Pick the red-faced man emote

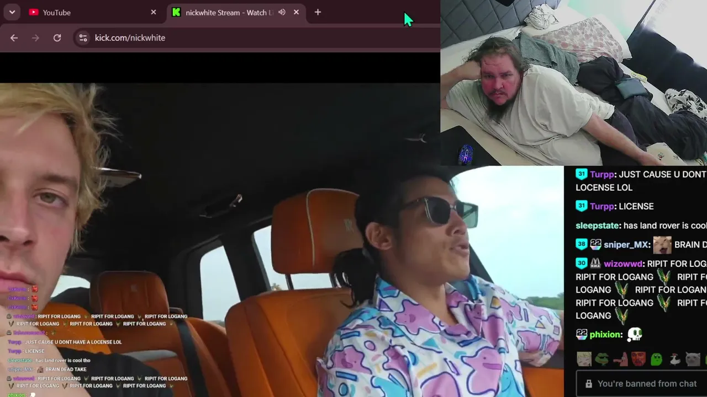pyautogui.click(x=639, y=360)
